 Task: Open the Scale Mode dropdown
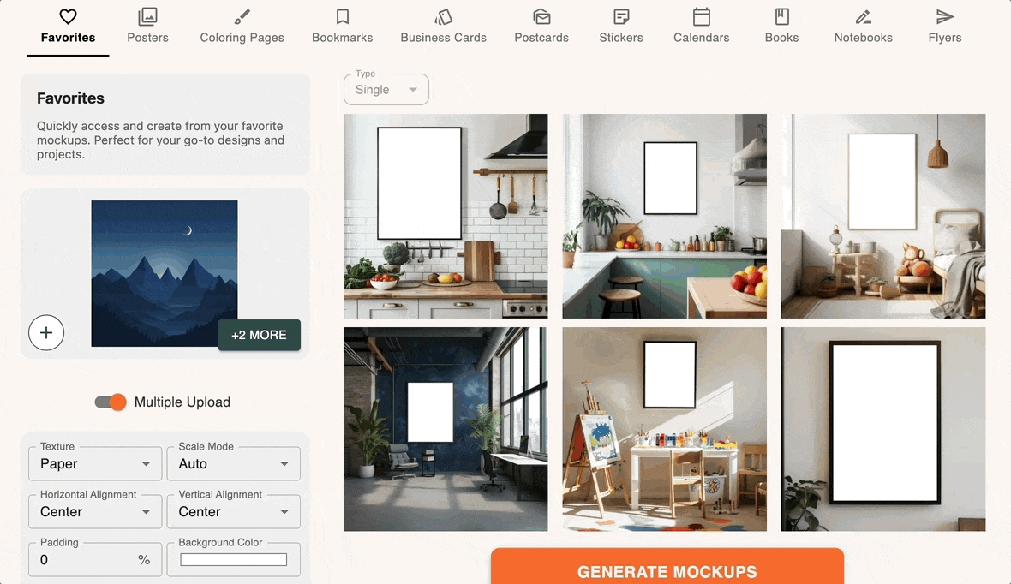pos(233,464)
